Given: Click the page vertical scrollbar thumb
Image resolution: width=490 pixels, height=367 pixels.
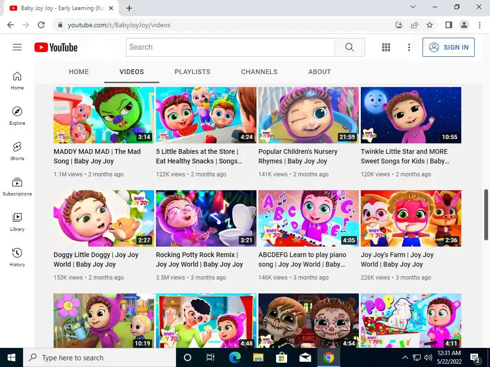Looking at the screenshot, I should [x=486, y=215].
